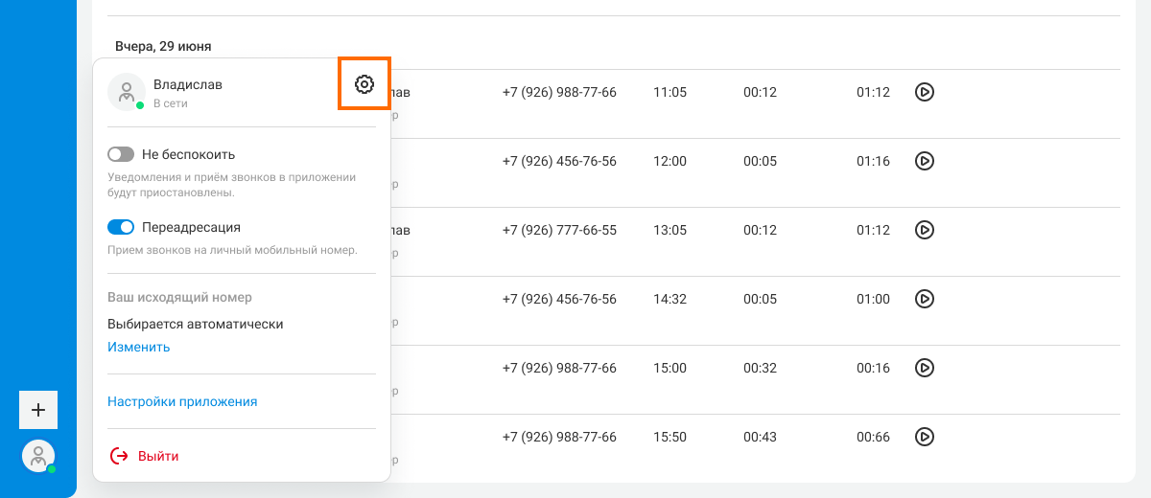Open settings via the gear icon
This screenshot has height=498, width=1151.
[364, 84]
